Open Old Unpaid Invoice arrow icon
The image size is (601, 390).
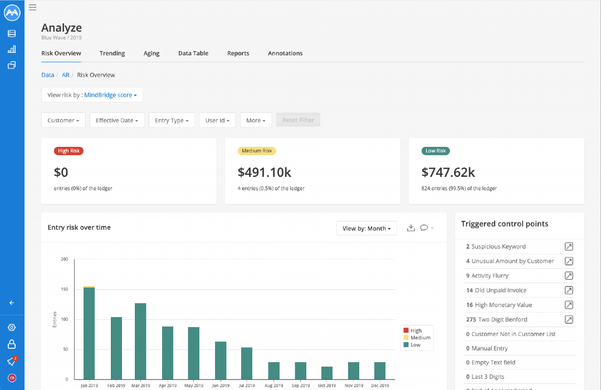pyautogui.click(x=569, y=290)
